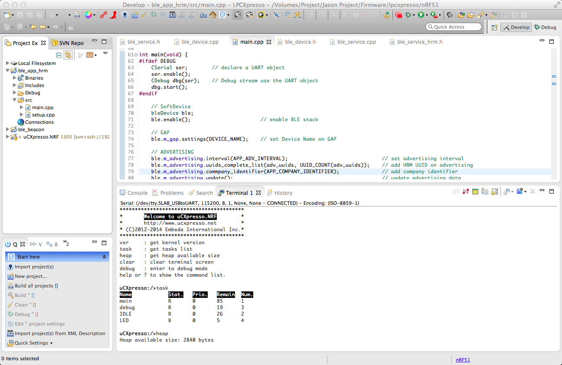Switch to the SVN Repo tab
The image size is (562, 365).
[x=67, y=43]
